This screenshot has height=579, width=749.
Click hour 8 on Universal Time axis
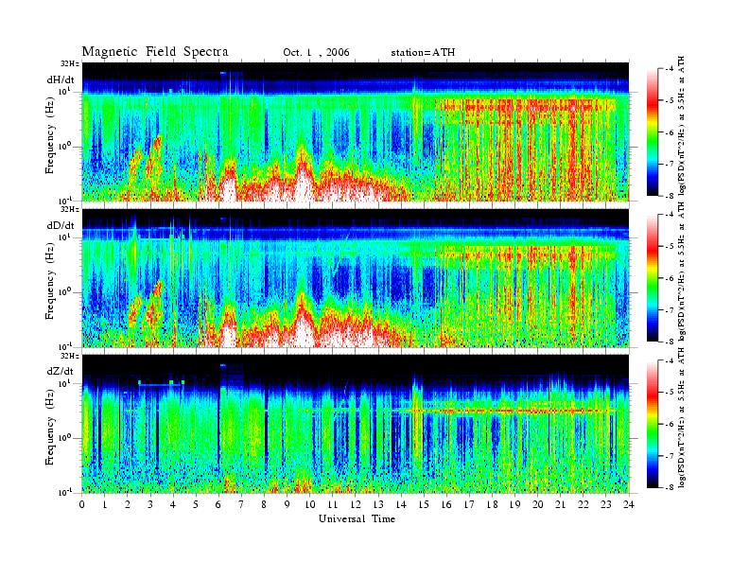[264, 504]
